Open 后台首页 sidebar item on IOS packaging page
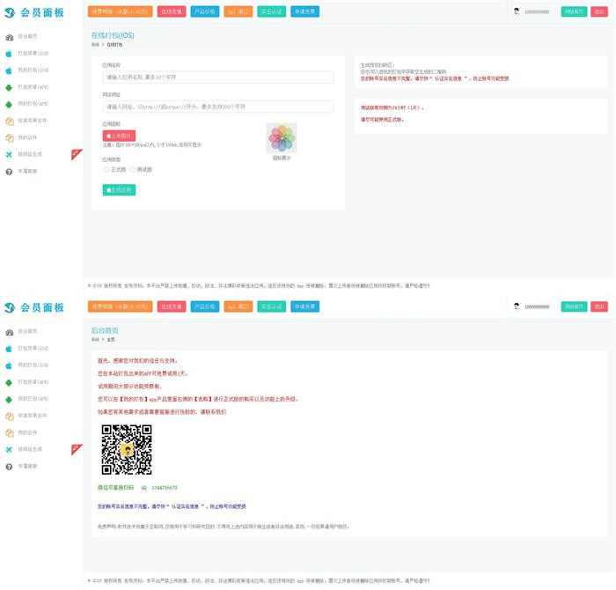 click(27, 37)
